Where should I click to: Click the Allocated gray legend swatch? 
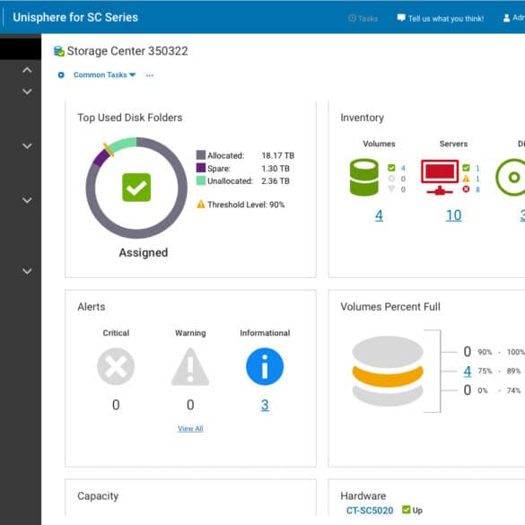(x=201, y=155)
